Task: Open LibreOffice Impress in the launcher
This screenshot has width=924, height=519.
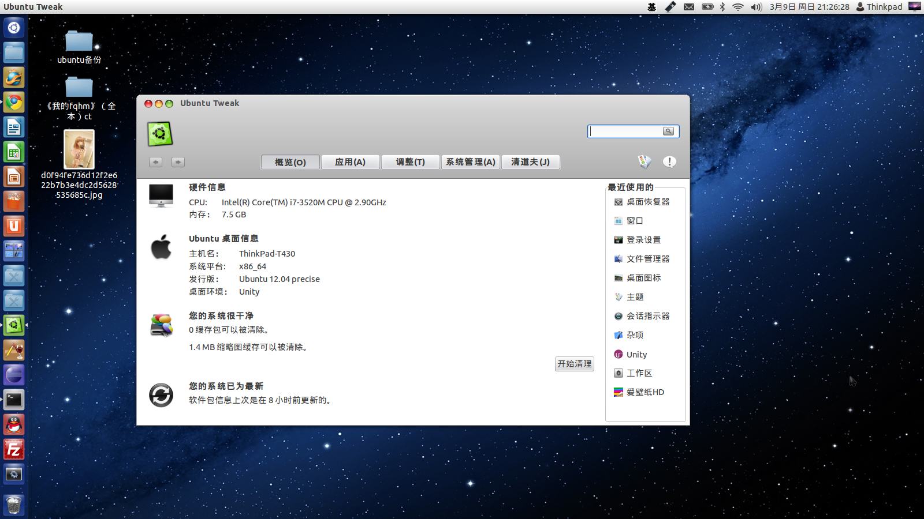Action: [x=14, y=177]
